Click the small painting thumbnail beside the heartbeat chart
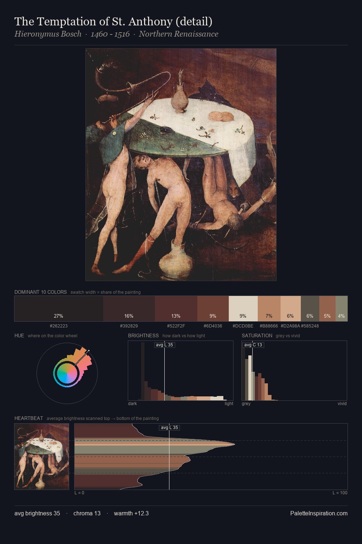Image resolution: width=362 pixels, height=544 pixels. (x=42, y=457)
